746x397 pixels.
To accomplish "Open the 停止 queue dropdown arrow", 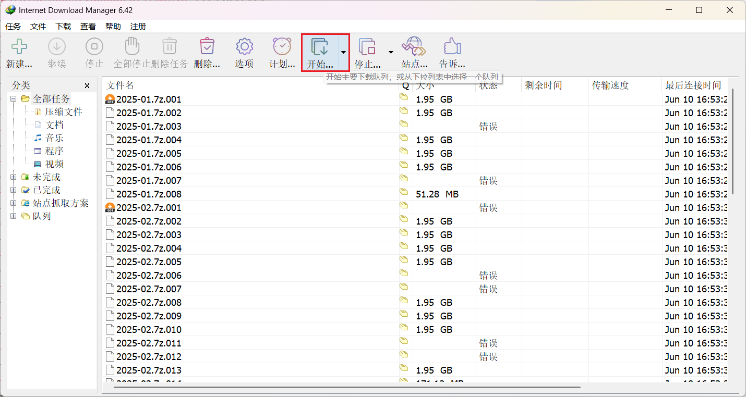I will coord(391,52).
